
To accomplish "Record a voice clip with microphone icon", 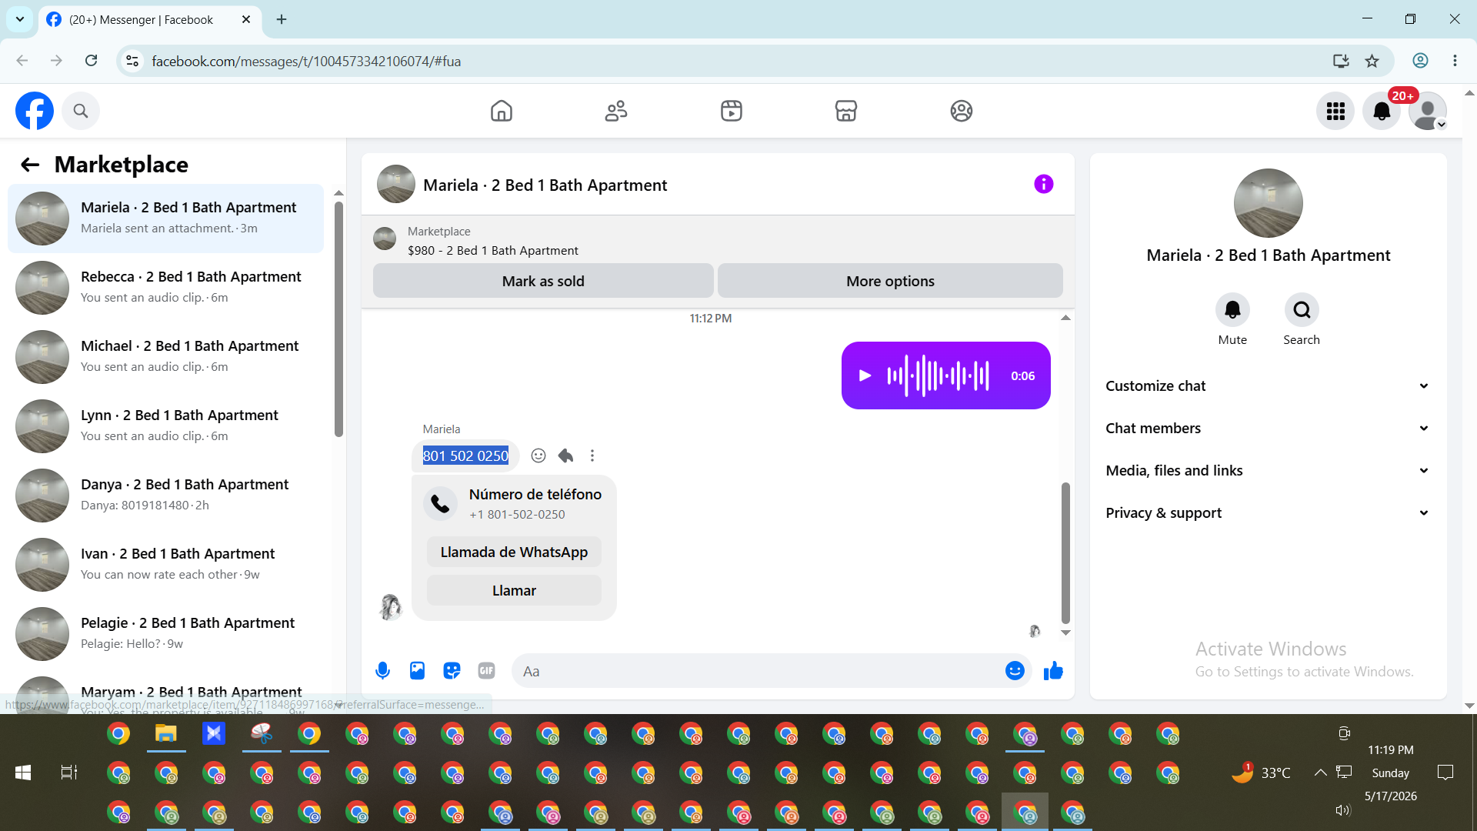I will coord(382,671).
